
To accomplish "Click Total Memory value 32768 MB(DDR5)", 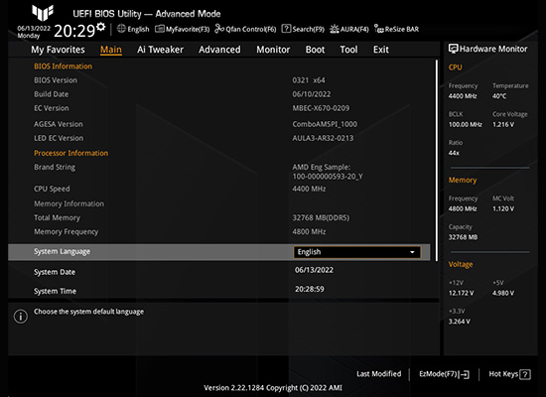I will tap(321, 217).
